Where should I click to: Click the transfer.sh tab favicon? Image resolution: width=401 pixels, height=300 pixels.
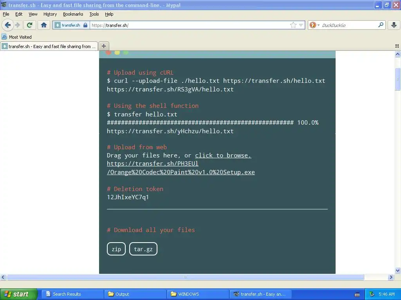pos(5,46)
